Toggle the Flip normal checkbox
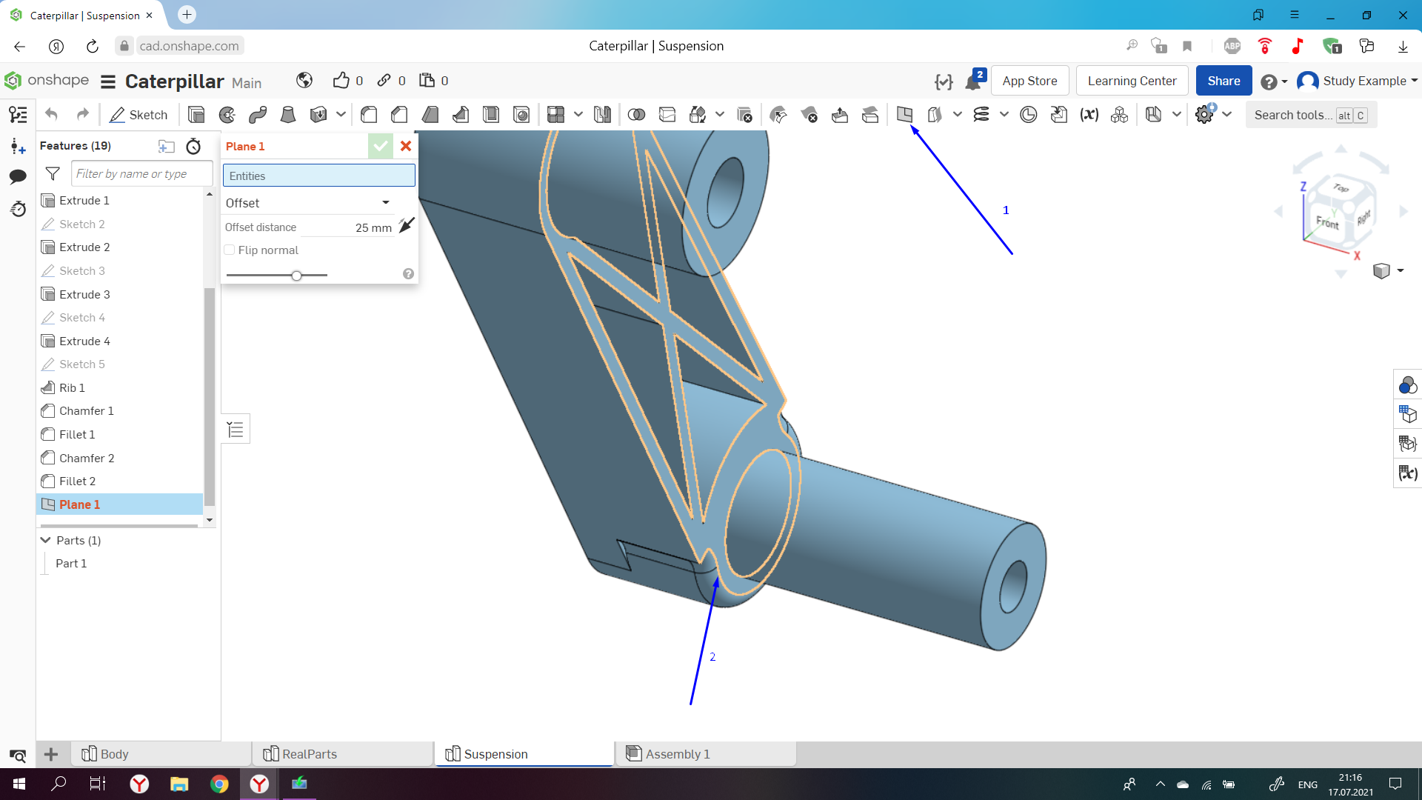The height and width of the screenshot is (800, 1422). coord(230,250)
